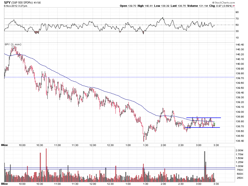This screenshot has width=248, height=186.
Task: Click the 138.40 price axis label
Action: pos(240,141)
